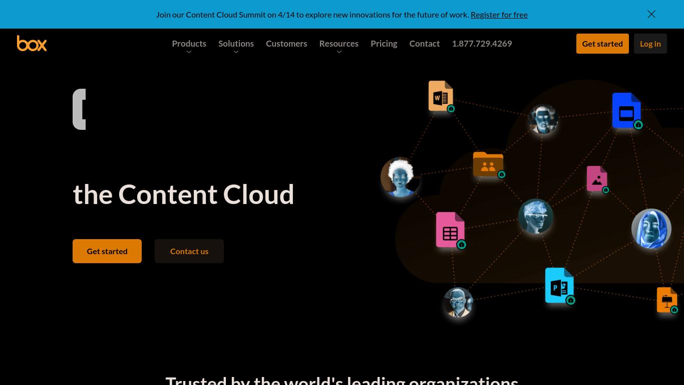684x385 pixels.
Task: Click Get started below Content Cloud heading
Action: [x=107, y=251]
